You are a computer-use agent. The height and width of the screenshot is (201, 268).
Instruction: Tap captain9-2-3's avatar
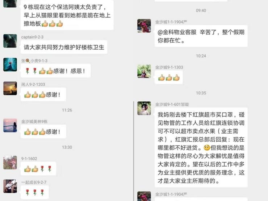coord(10,41)
